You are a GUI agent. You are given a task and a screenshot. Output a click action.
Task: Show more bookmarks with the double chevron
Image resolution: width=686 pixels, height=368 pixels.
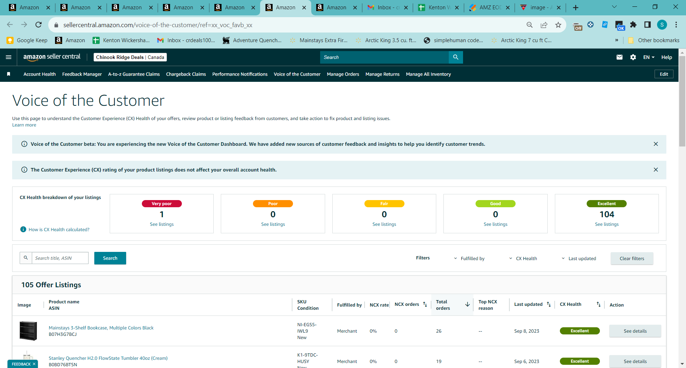(617, 40)
